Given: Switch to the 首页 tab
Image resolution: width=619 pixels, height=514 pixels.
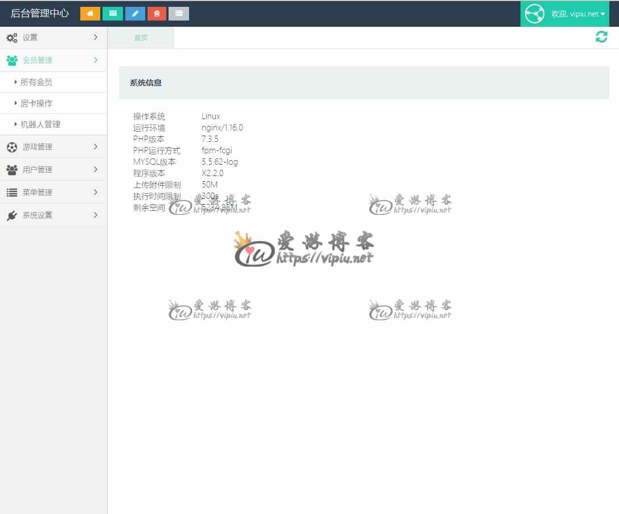Looking at the screenshot, I should click(x=141, y=38).
